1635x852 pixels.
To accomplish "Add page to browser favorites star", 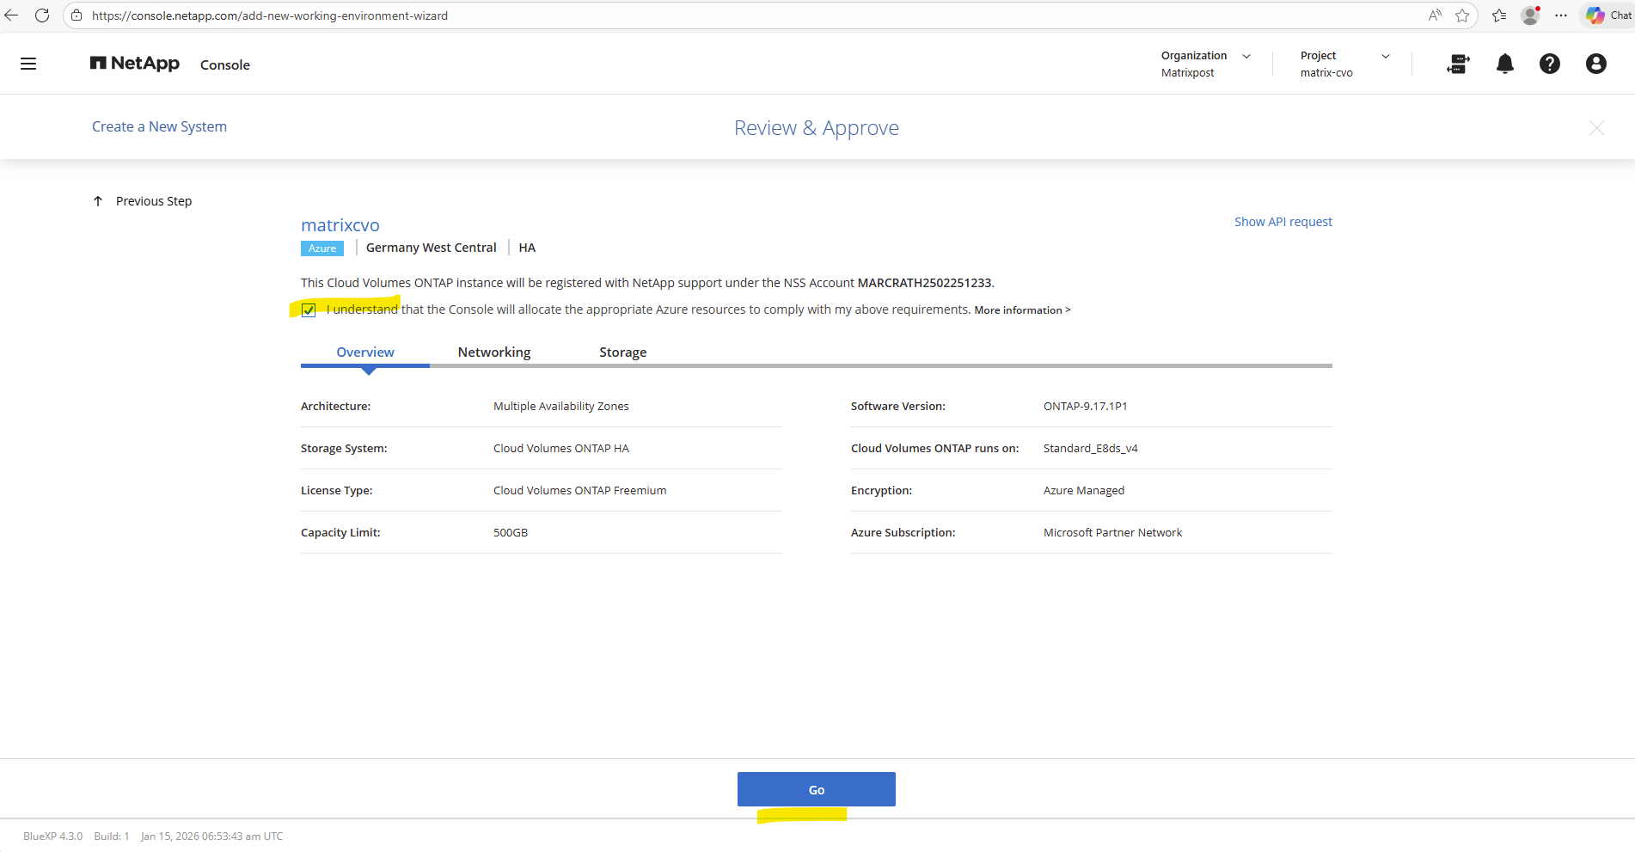I will click(x=1462, y=15).
